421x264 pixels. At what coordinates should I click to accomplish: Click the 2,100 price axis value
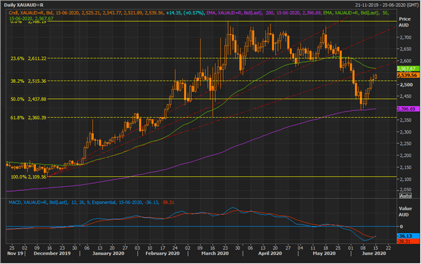pos(406,179)
